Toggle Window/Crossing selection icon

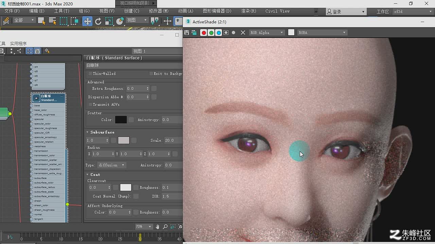click(74, 21)
